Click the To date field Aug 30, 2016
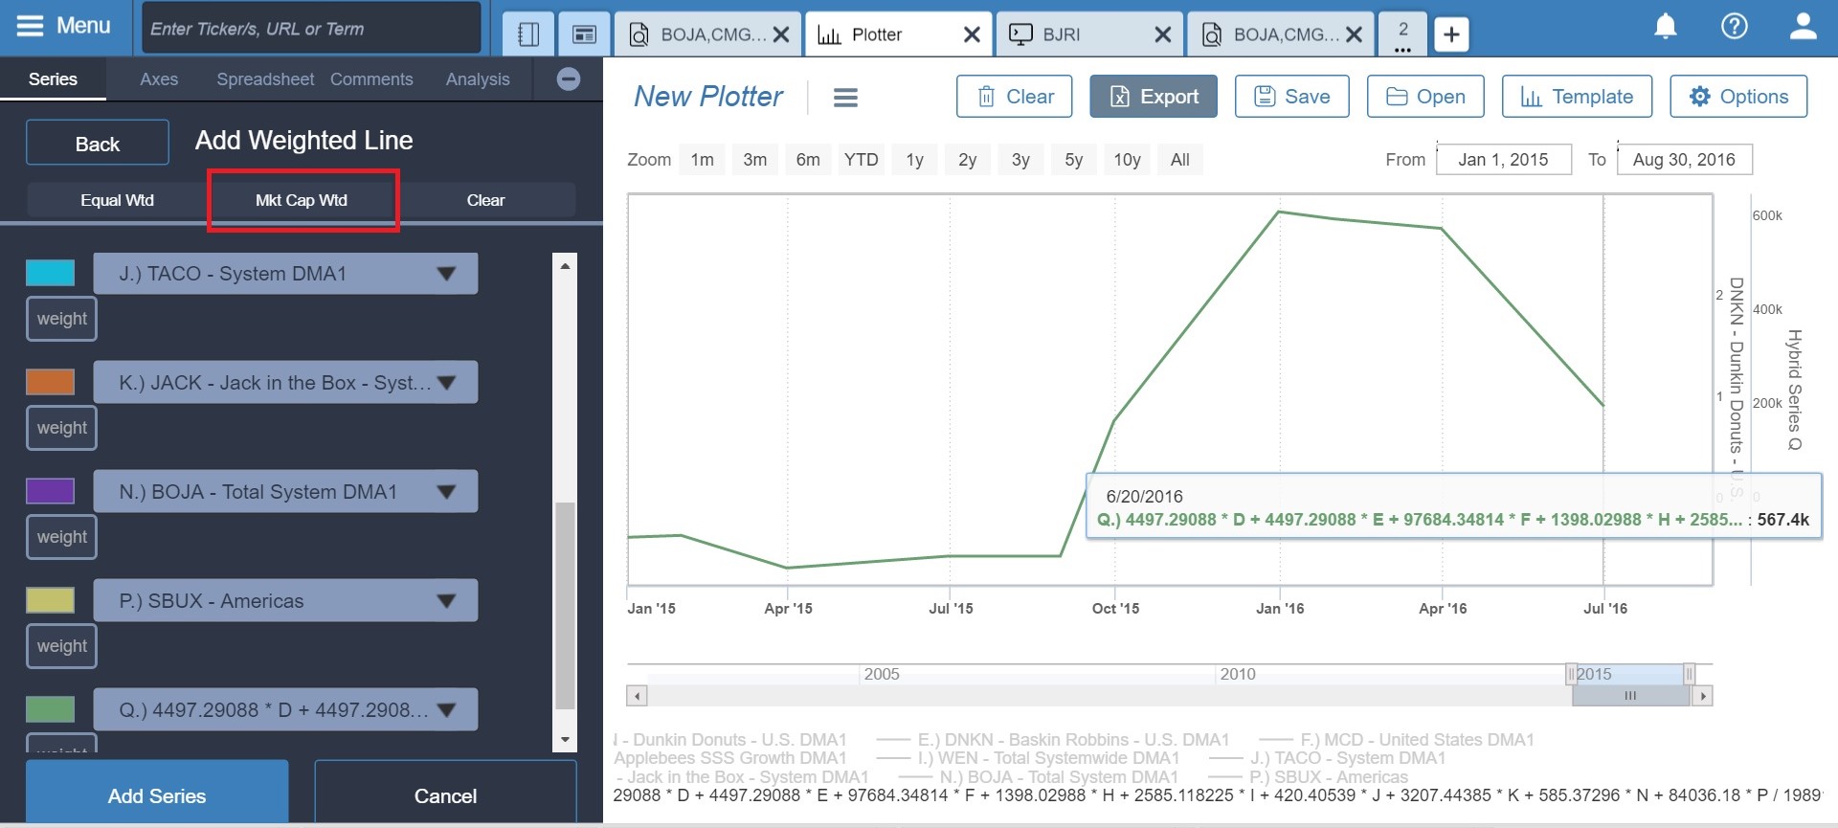This screenshot has height=828, width=1838. pos(1685,160)
